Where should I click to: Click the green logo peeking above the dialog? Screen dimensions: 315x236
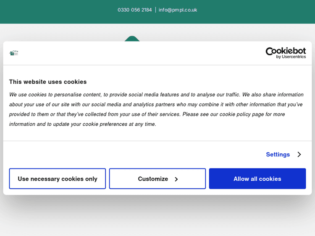tap(132, 39)
